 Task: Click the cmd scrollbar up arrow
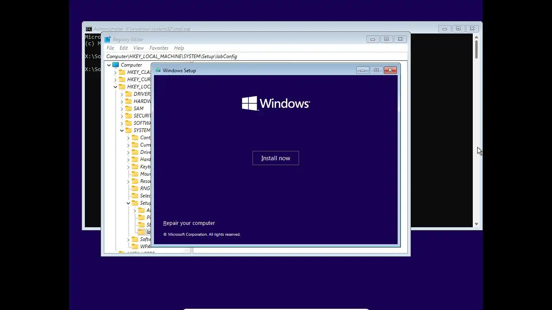click(x=476, y=37)
